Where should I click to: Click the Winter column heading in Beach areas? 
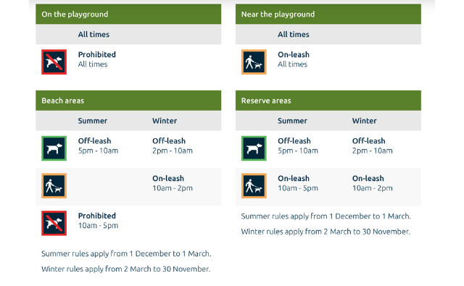coord(165,121)
